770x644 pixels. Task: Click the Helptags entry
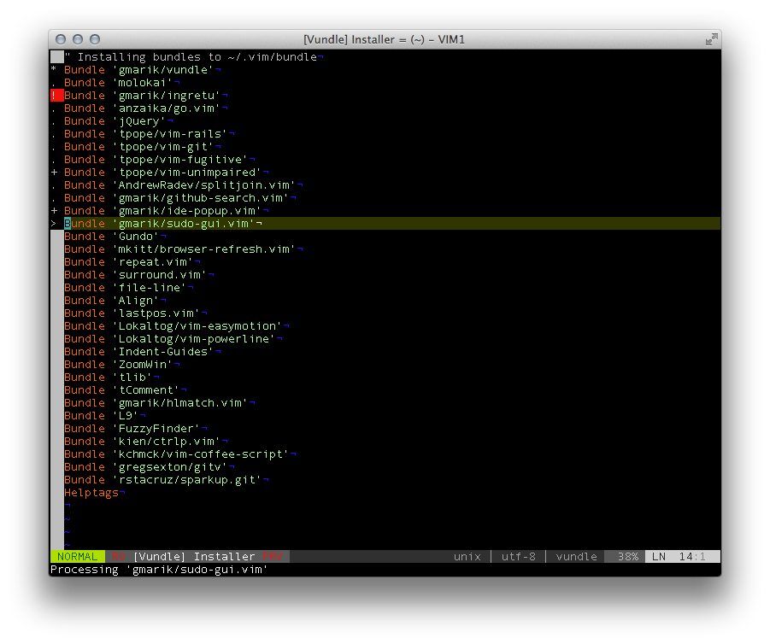[91, 493]
